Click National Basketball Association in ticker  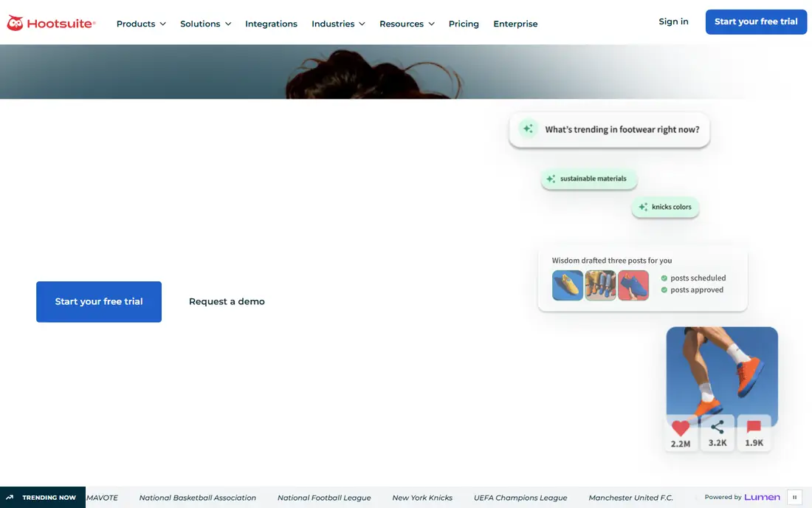click(x=197, y=498)
